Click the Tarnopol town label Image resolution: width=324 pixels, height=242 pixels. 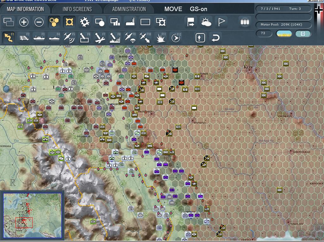click(x=115, y=104)
